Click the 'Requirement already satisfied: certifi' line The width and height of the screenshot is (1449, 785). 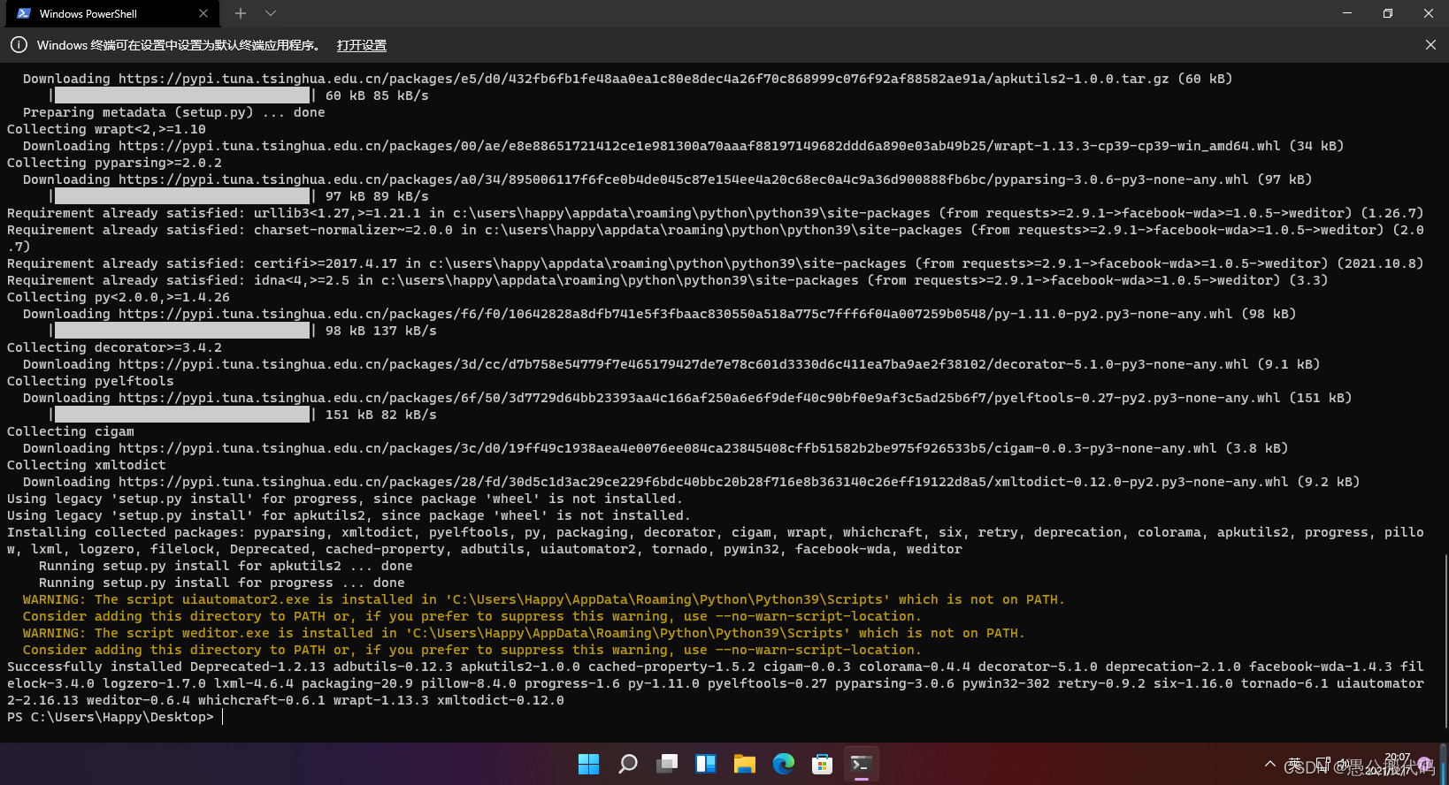point(716,263)
